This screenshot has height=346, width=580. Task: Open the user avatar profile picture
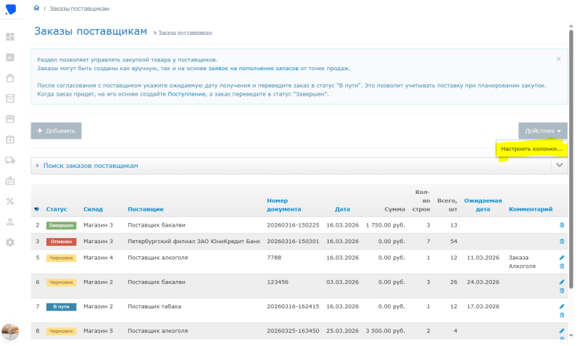10,332
